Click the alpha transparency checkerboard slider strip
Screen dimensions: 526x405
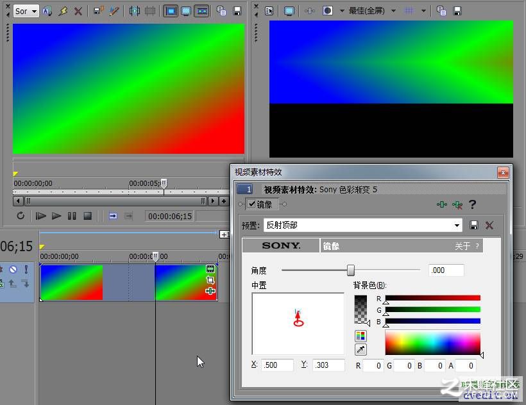point(361,309)
